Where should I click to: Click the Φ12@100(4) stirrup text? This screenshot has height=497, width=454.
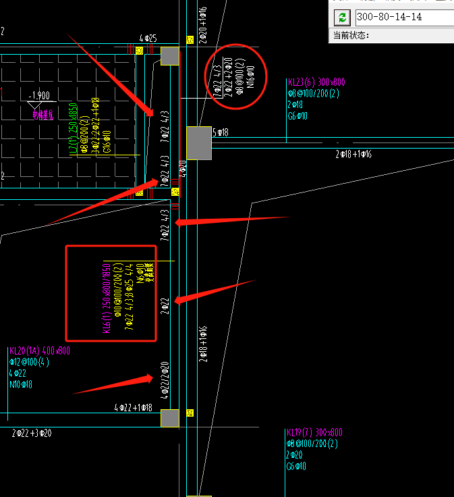pyautogui.click(x=29, y=362)
